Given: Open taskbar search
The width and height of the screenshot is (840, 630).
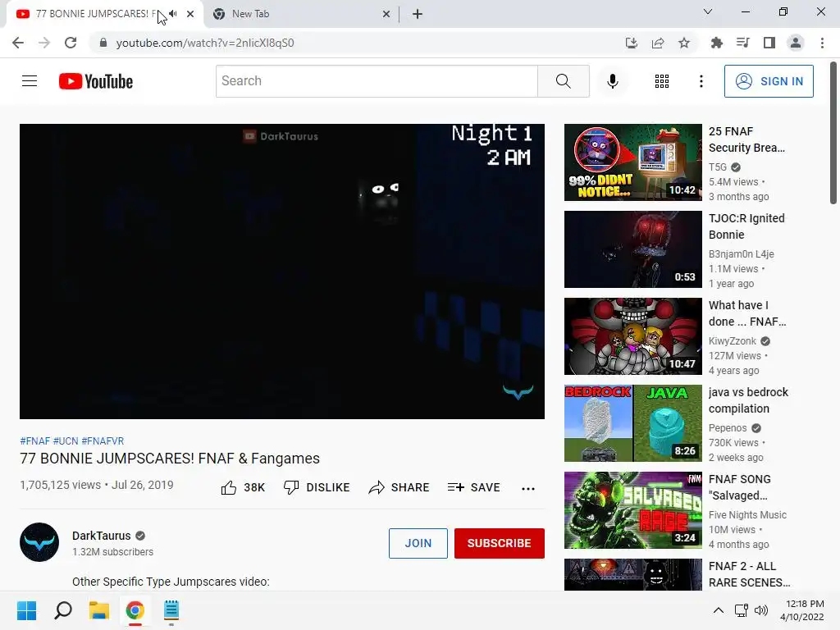Looking at the screenshot, I should tap(62, 610).
